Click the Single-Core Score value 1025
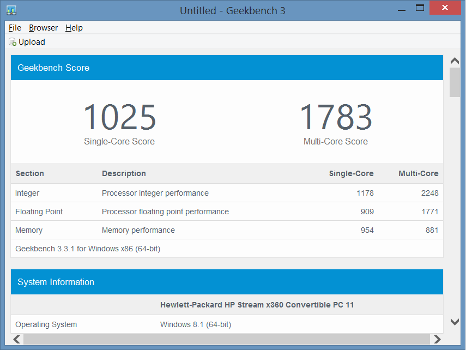 coord(119,117)
